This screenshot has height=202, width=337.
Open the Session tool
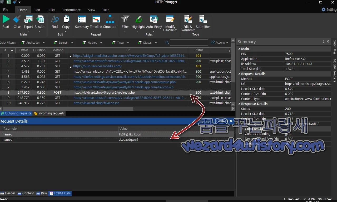point(40,23)
